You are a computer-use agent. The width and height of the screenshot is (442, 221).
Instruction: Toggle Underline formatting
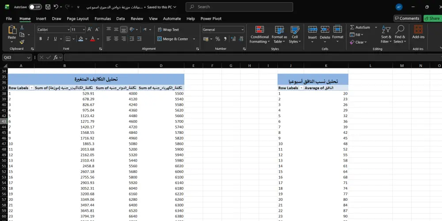point(55,39)
